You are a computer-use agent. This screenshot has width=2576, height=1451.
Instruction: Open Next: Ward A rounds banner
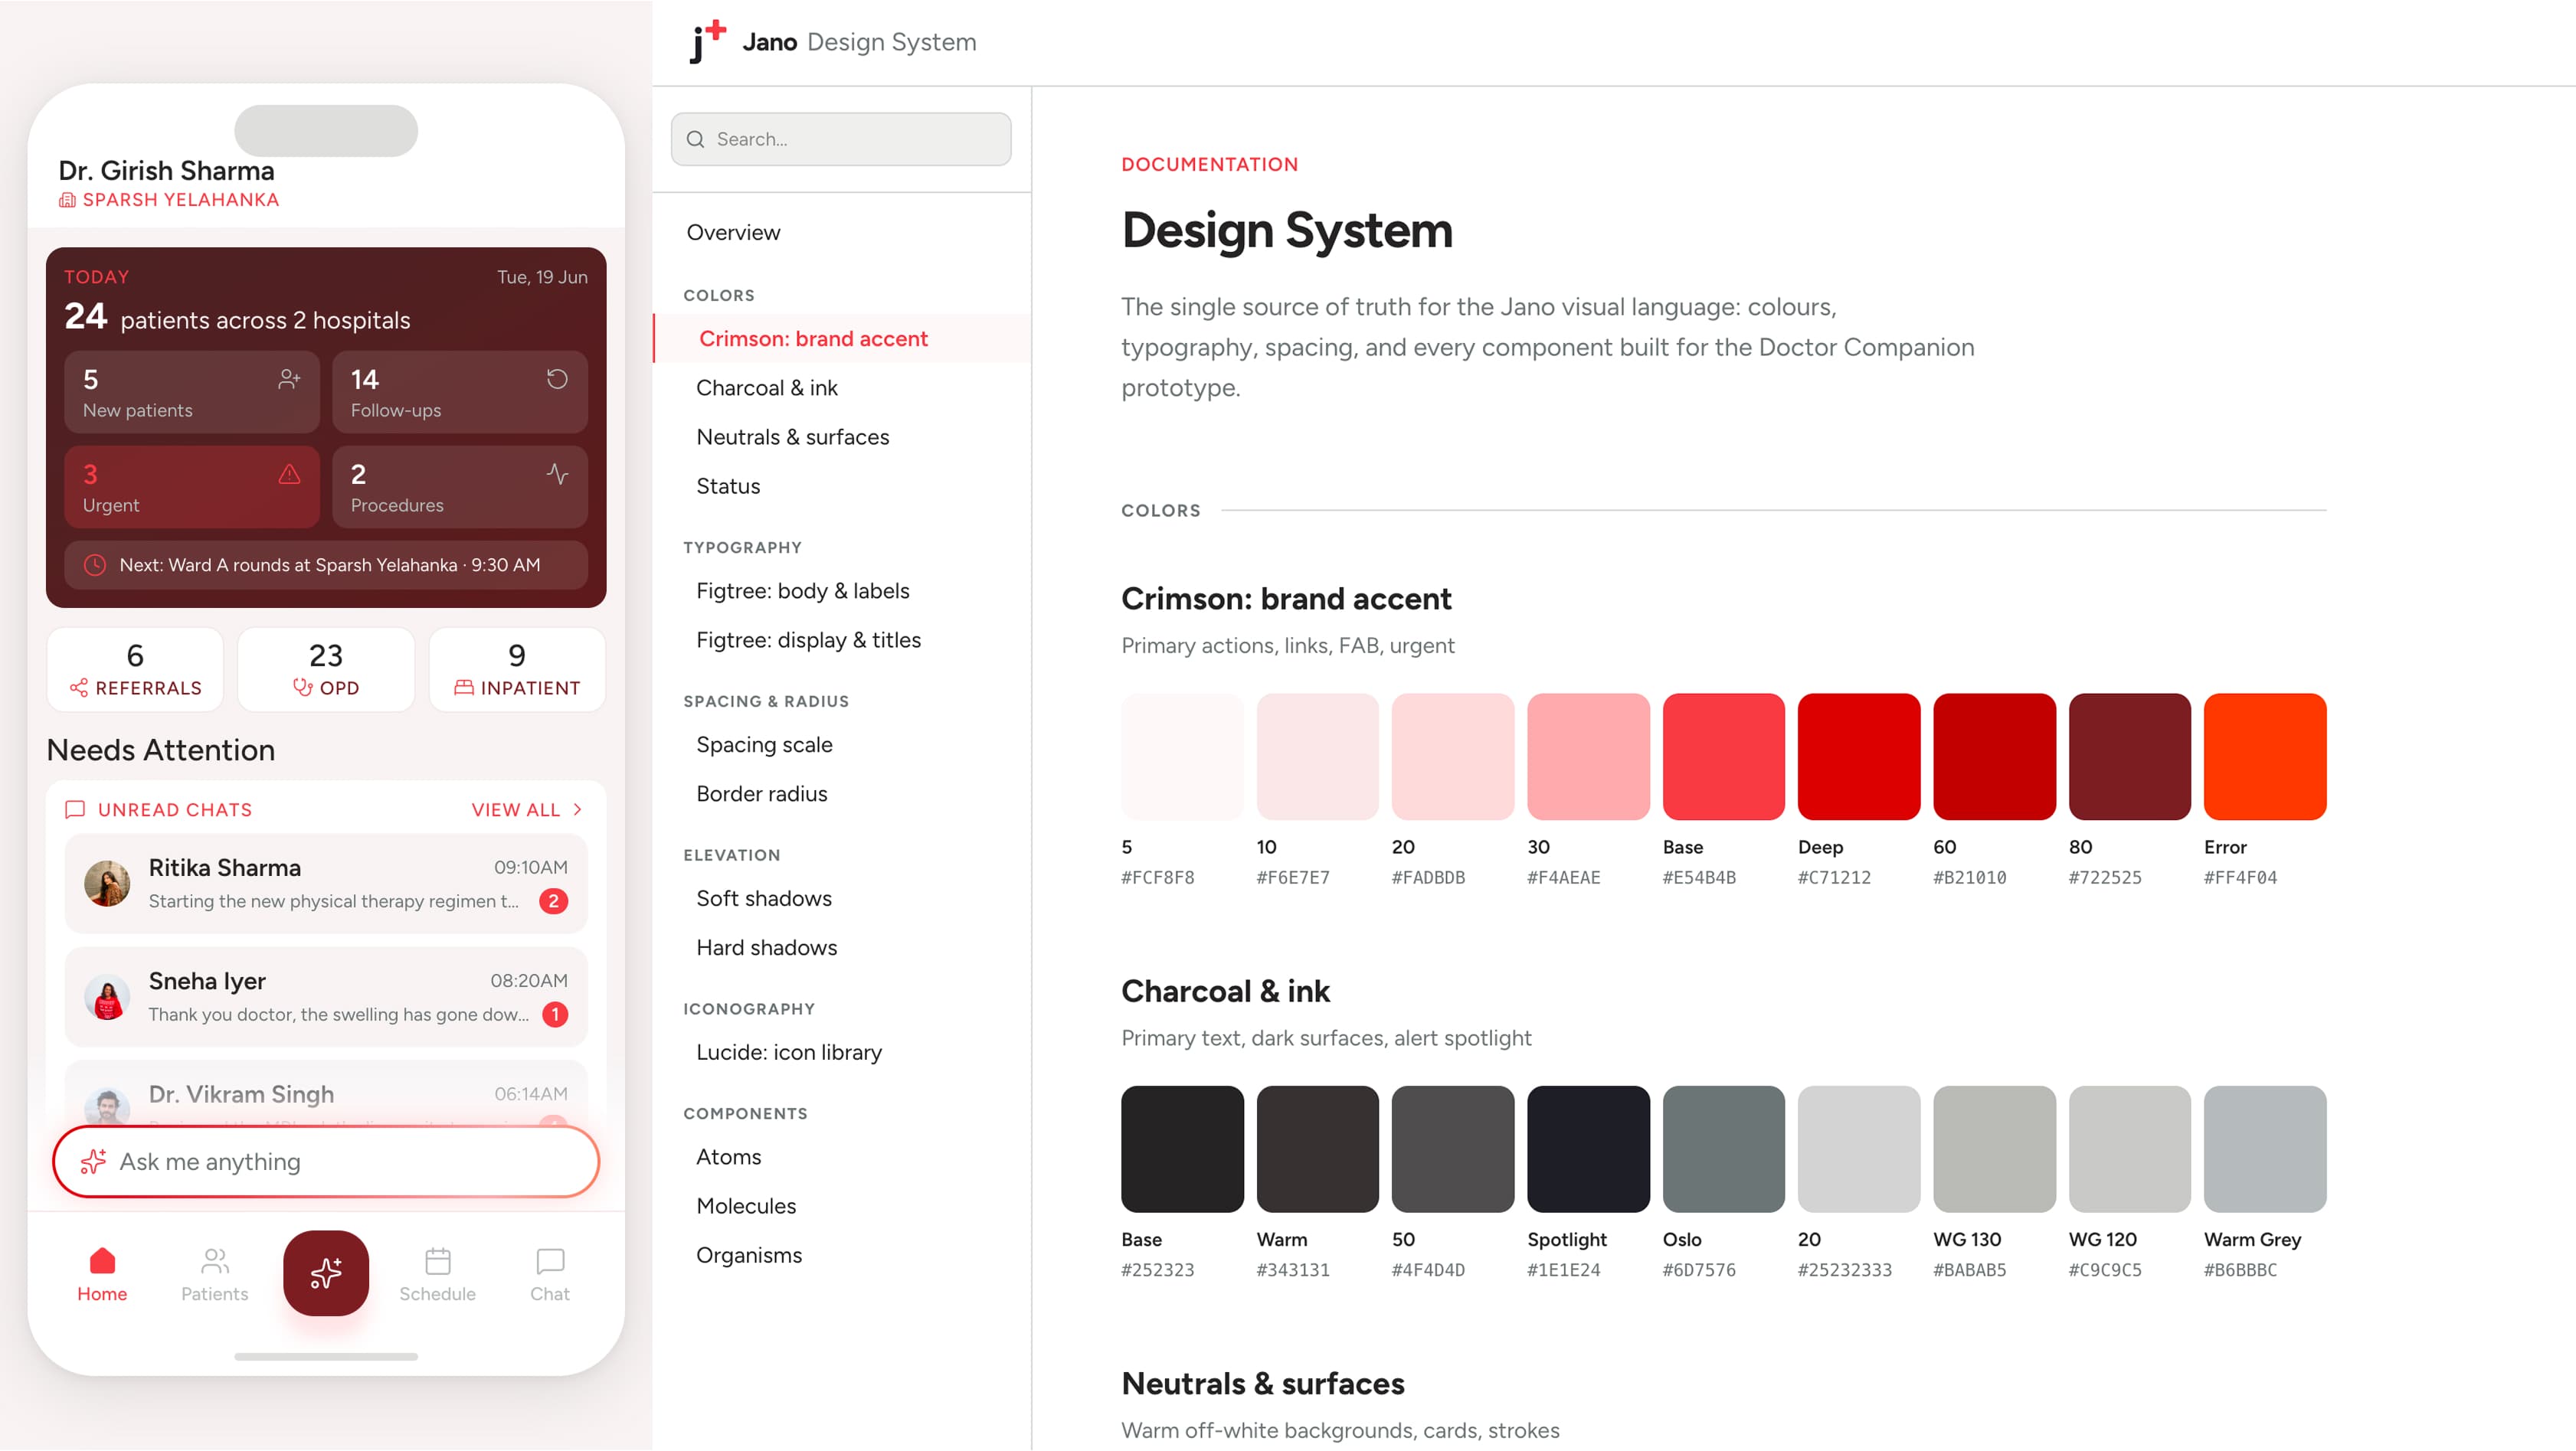pos(326,564)
